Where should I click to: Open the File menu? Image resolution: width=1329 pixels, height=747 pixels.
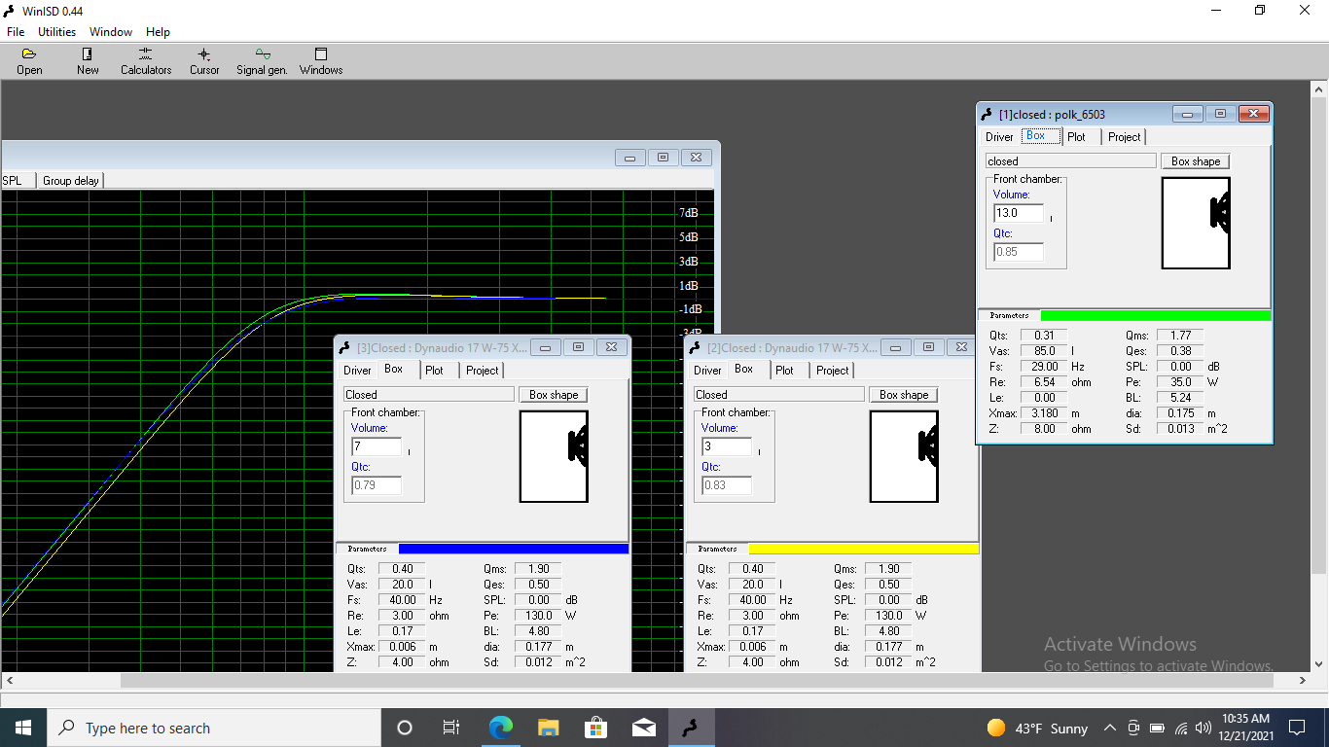(16, 31)
